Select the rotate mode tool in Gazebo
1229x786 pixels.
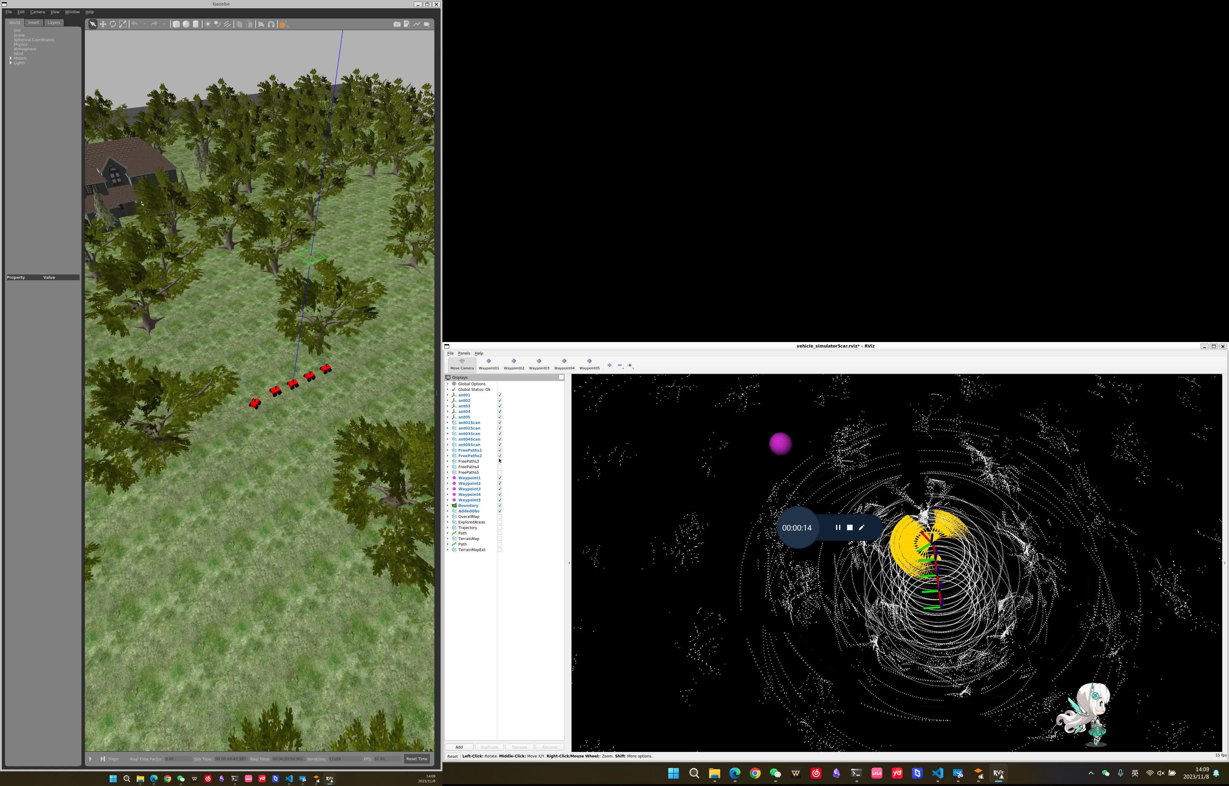point(113,24)
